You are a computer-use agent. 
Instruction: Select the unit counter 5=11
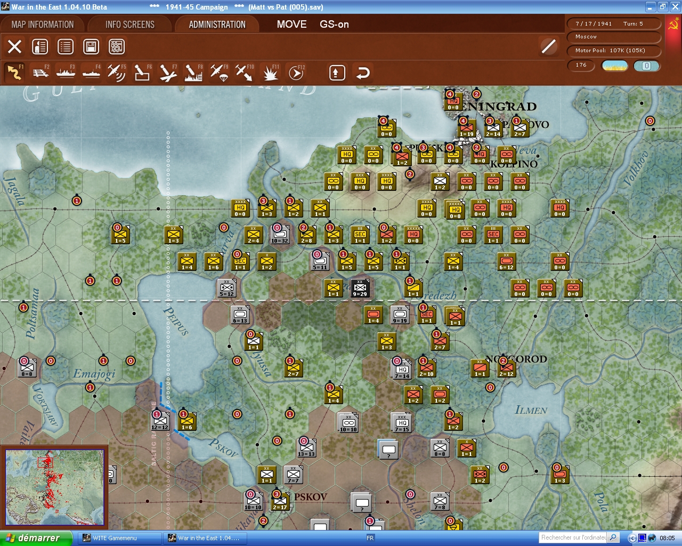point(320,262)
